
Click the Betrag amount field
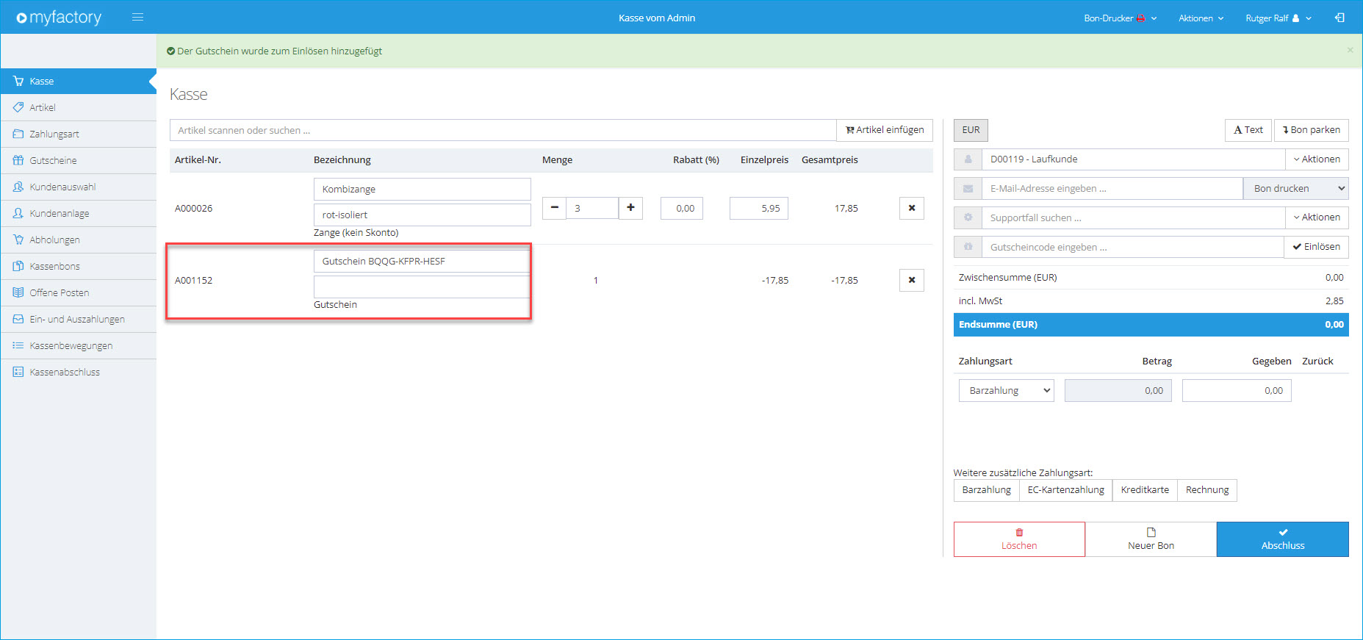pos(1118,391)
